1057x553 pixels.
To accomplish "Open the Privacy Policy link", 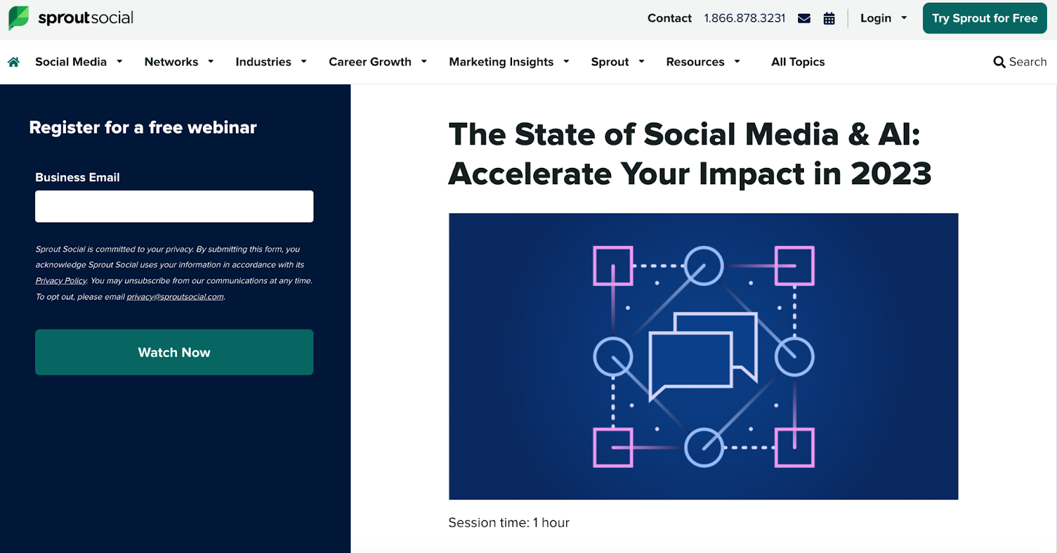I will 61,281.
